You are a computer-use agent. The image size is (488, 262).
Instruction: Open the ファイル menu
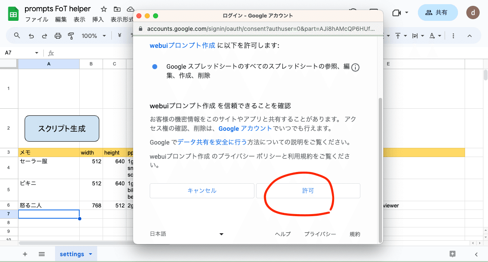38,19
